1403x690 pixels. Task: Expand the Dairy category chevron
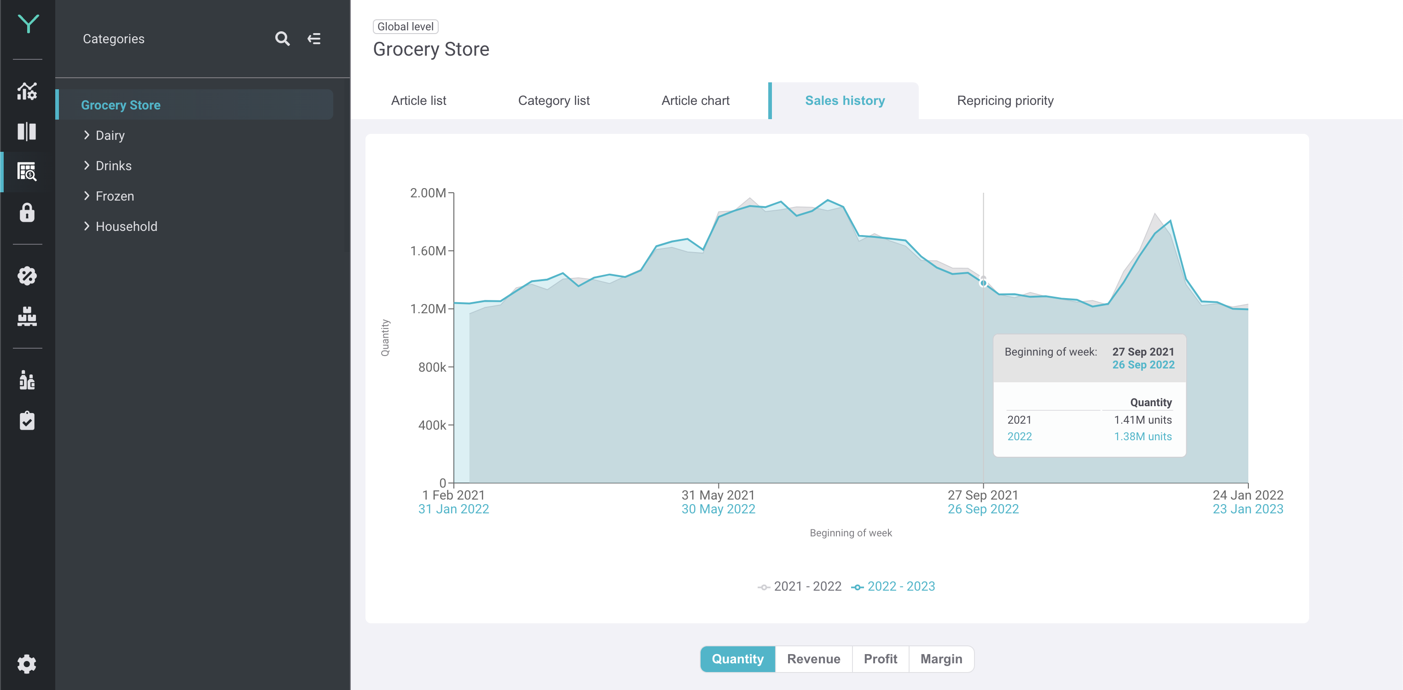tap(87, 135)
